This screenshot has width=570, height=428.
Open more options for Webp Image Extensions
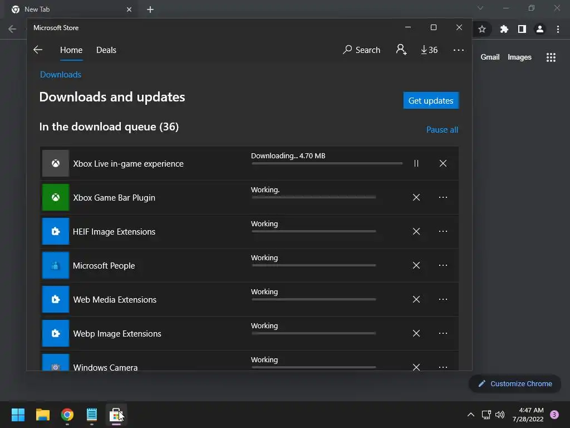(443, 333)
